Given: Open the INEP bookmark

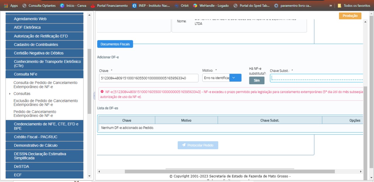Looking at the screenshot, I should (151, 6).
